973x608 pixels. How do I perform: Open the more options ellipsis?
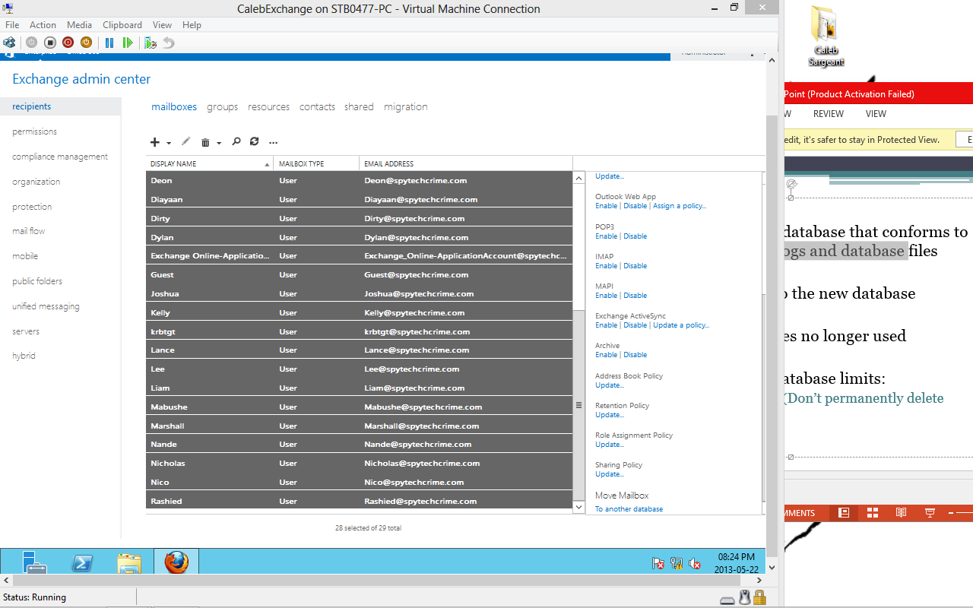(x=274, y=142)
